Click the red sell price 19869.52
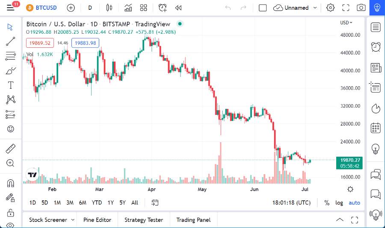Screen dimensions: 385x228 [x=40, y=43]
